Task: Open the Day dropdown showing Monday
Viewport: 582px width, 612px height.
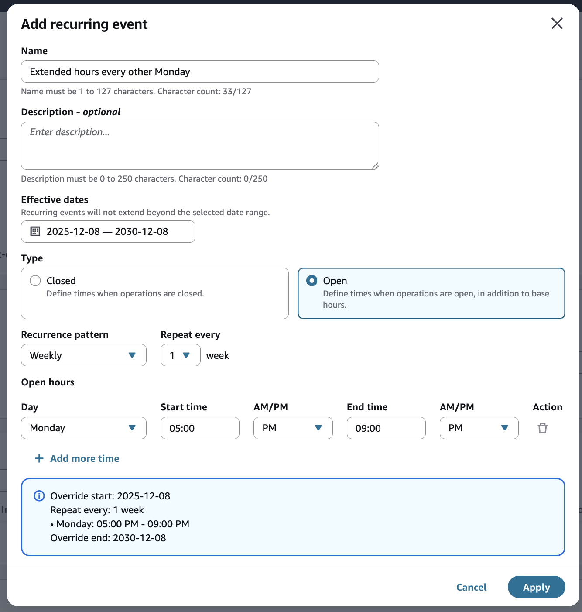Action: click(83, 428)
